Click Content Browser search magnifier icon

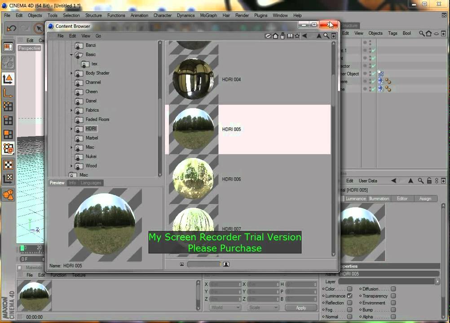(x=326, y=36)
